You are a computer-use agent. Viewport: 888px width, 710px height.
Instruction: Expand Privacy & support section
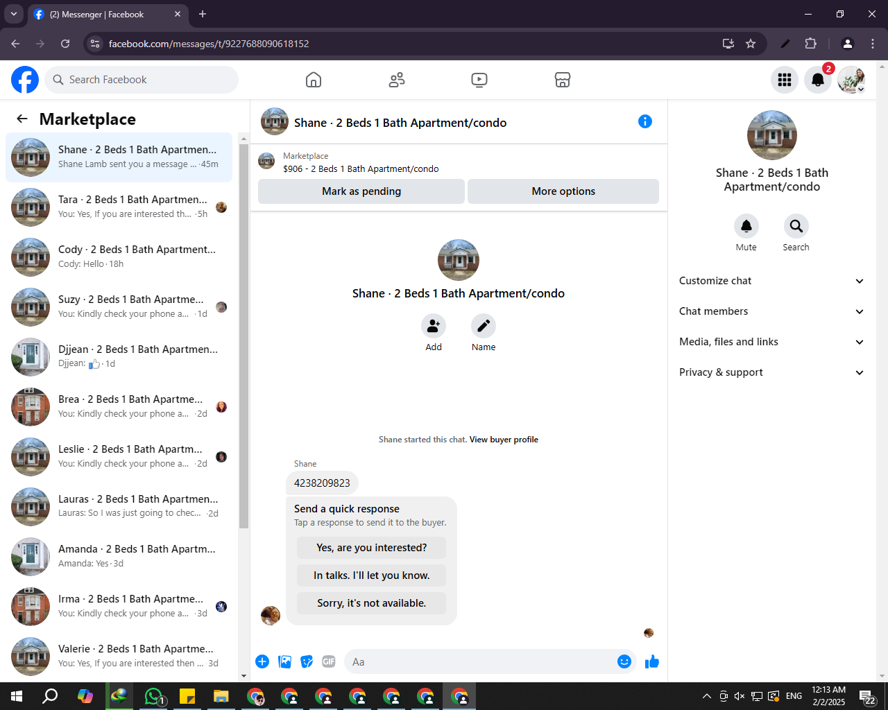tap(771, 372)
